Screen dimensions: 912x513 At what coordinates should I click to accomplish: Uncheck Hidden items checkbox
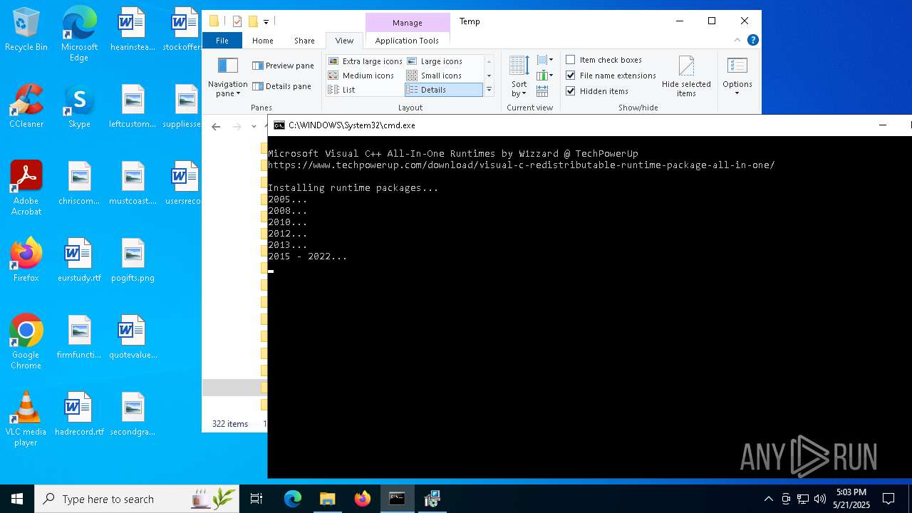click(597, 91)
